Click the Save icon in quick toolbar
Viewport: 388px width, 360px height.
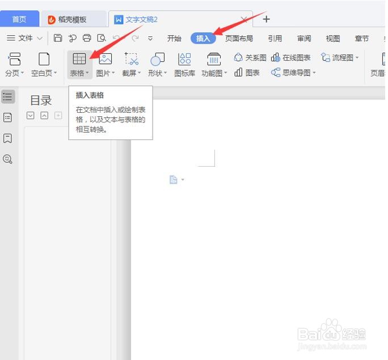pos(58,38)
